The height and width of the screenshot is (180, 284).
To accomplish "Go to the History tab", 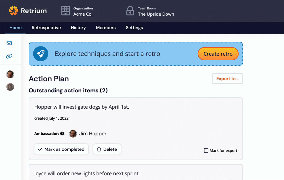I will pos(78,28).
